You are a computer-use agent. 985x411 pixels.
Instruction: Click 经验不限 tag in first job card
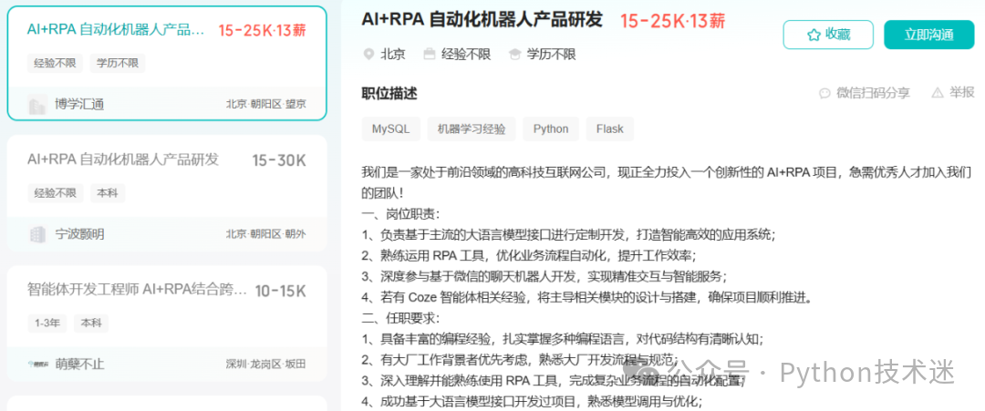click(55, 63)
